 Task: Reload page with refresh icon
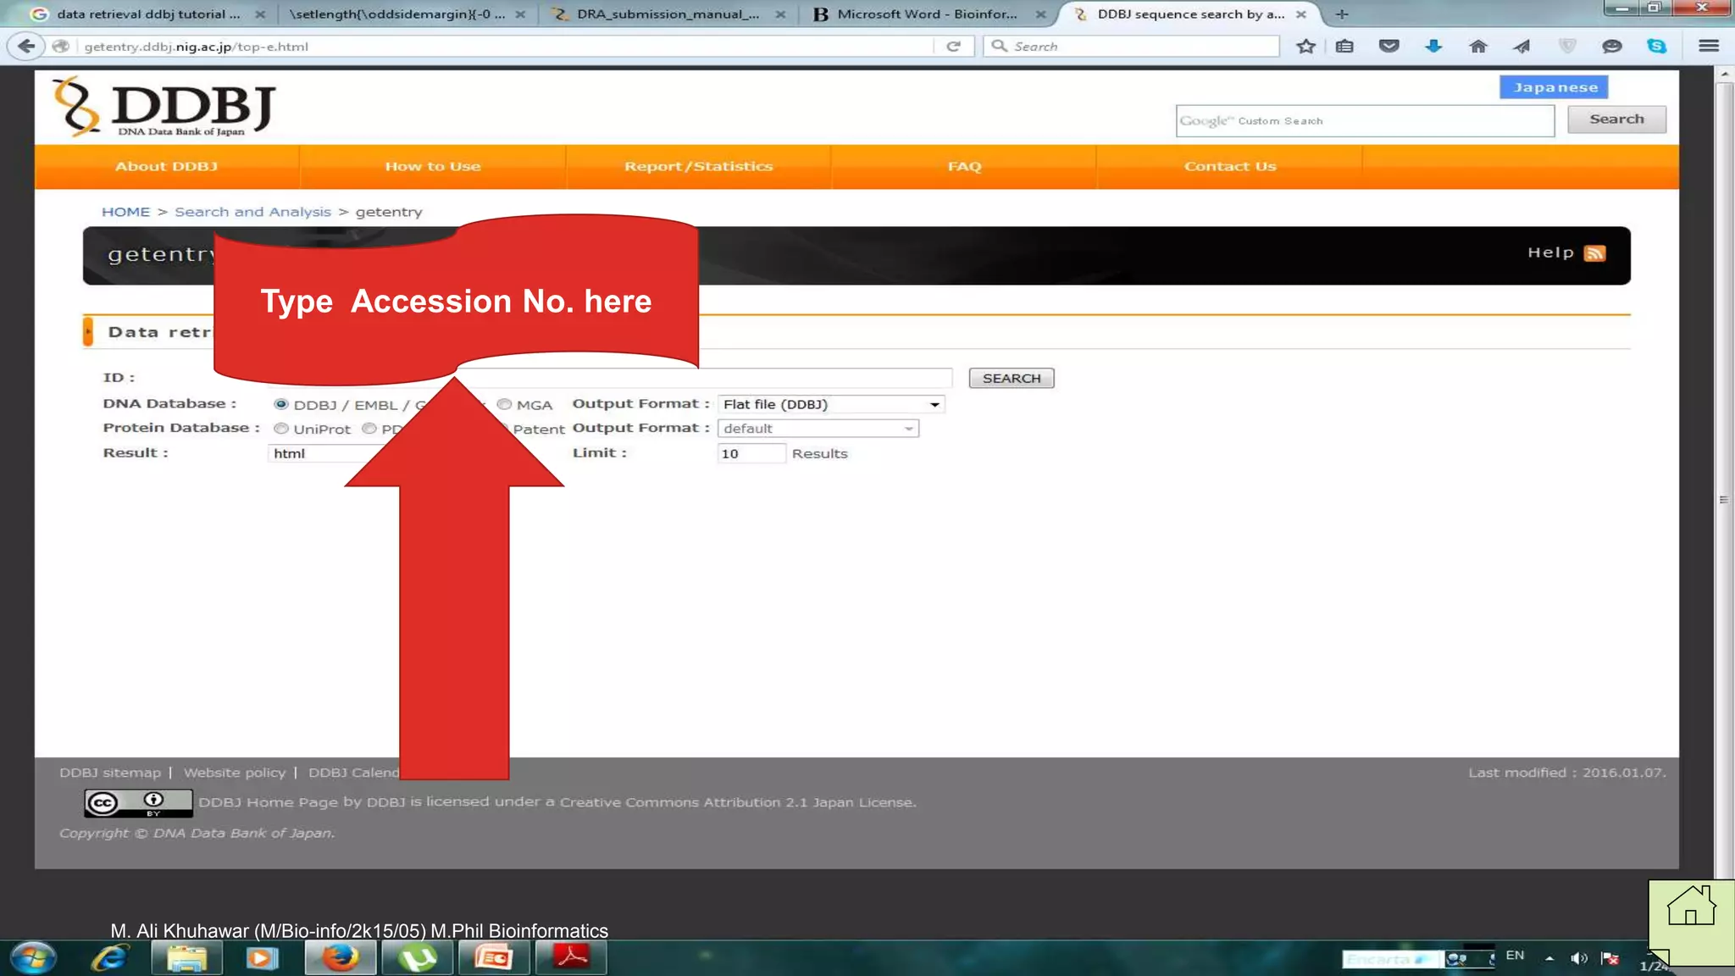(x=953, y=47)
